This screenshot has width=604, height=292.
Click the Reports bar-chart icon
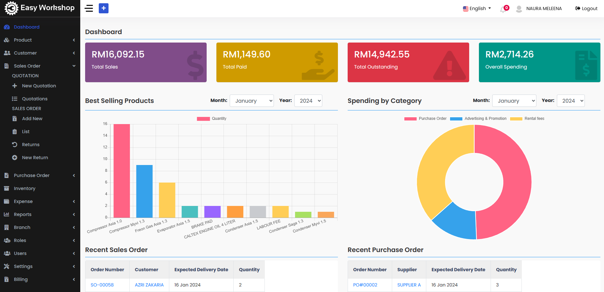pyautogui.click(x=6, y=214)
